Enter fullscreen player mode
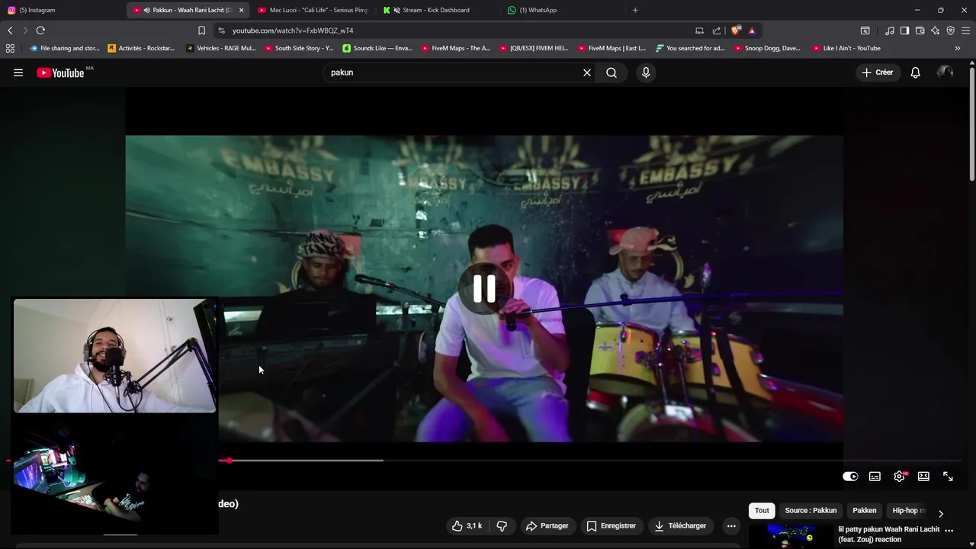Screen dimensions: 976x549 (x=948, y=477)
